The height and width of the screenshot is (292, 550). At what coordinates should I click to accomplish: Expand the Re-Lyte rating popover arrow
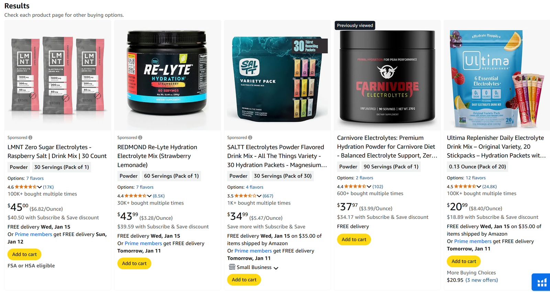[149, 196]
